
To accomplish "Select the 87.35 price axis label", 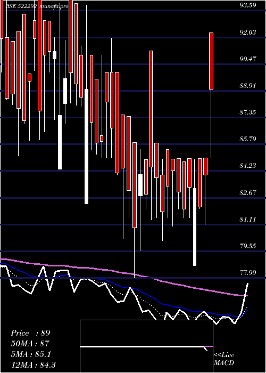I will 248,112.
